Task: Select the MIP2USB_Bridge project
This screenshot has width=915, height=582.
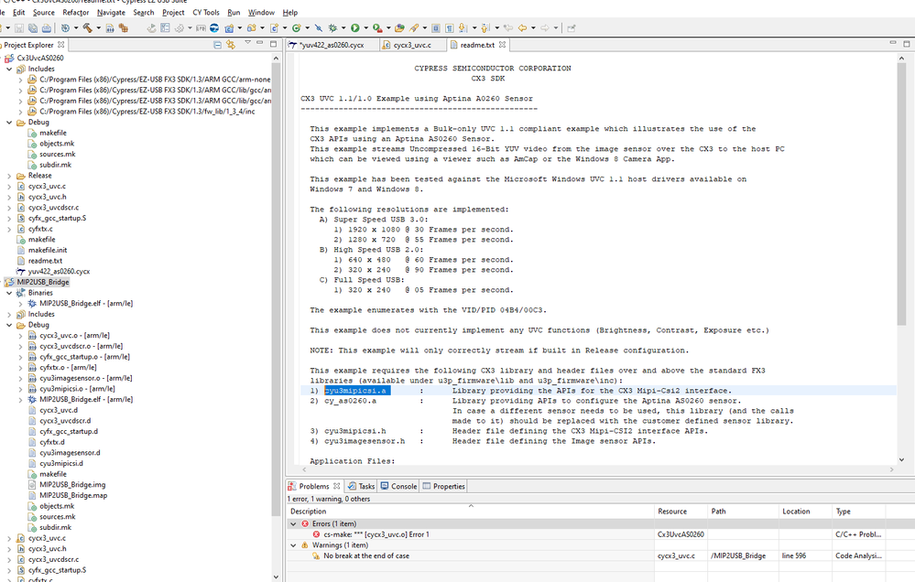Action: (x=43, y=282)
